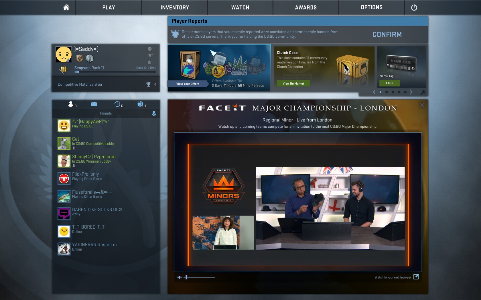The image size is (481, 300).
Task: Open the AWARDS menu
Action: pos(306,7)
